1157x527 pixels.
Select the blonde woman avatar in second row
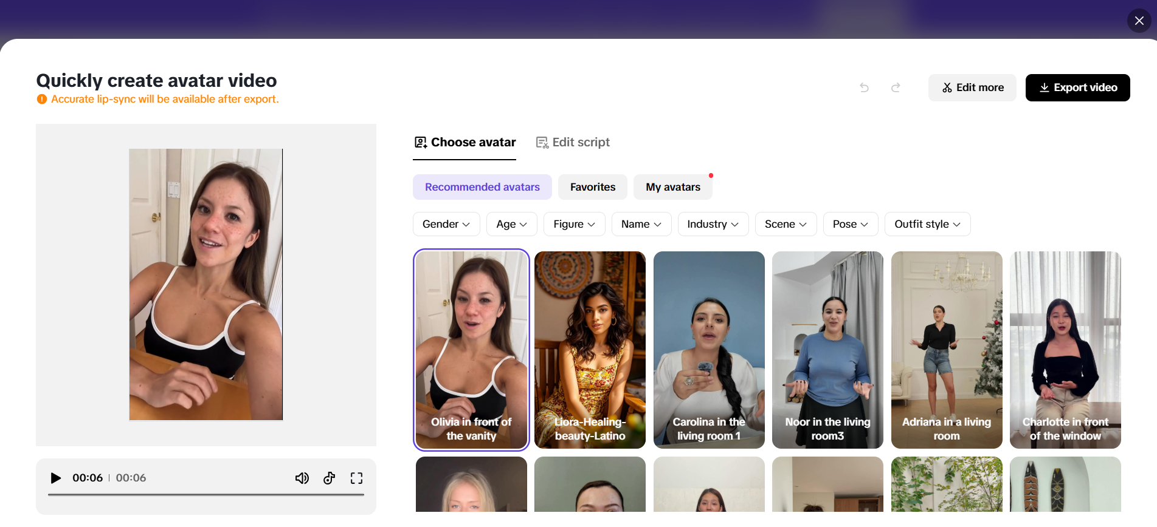[471, 484]
